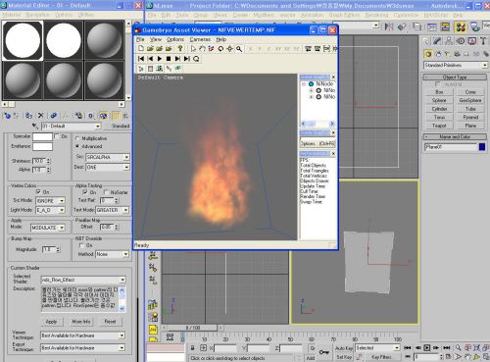Open the NBT Method None dropdown
This screenshot has width=490, height=362.
pos(112,254)
